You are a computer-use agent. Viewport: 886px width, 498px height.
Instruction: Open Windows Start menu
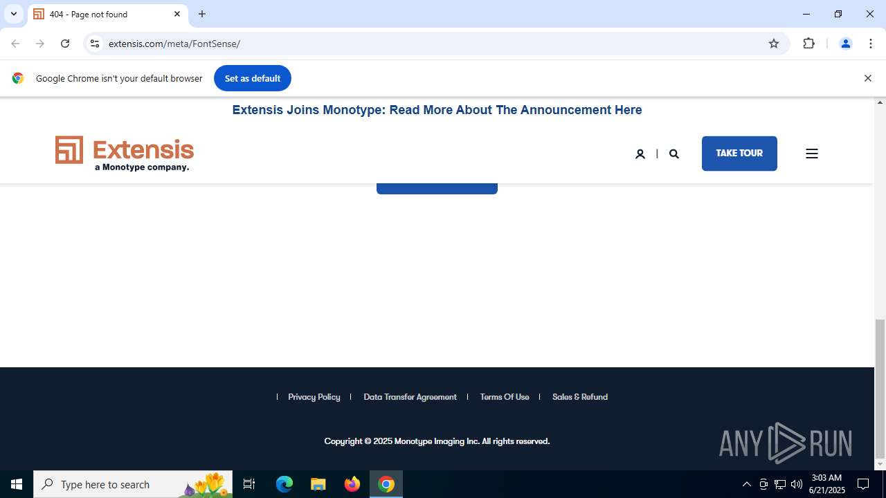17,484
